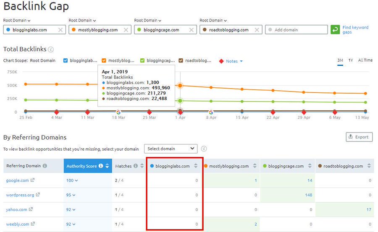Switch chart range to 1Y
Screen dimensions: 378x232
point(351,60)
